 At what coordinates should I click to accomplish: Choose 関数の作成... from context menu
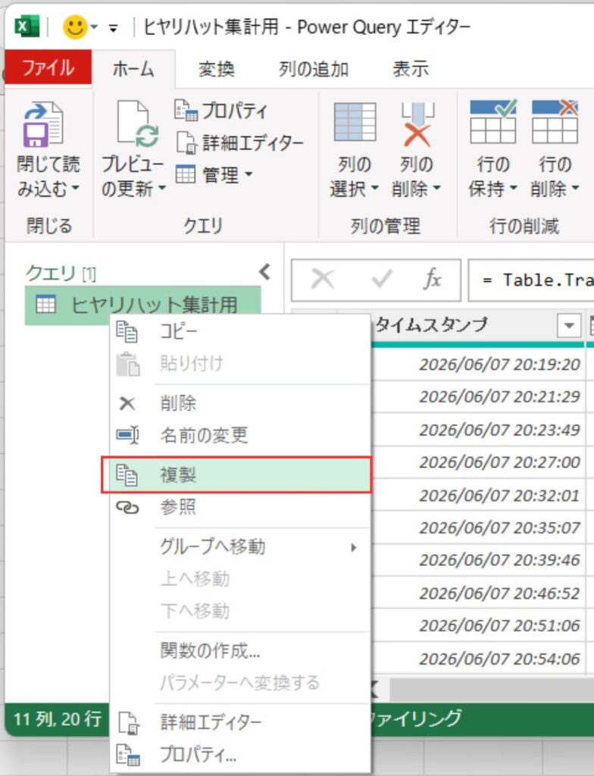[239, 650]
